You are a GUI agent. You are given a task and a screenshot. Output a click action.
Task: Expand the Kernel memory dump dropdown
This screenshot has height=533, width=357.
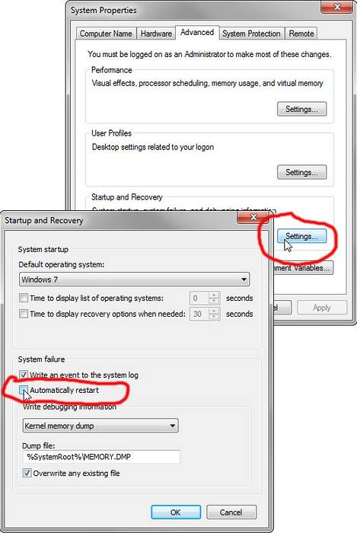pos(100,426)
